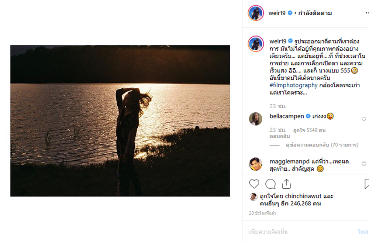Open weir19 header profile picture
This screenshot has width=369, height=242.
(x=256, y=13)
